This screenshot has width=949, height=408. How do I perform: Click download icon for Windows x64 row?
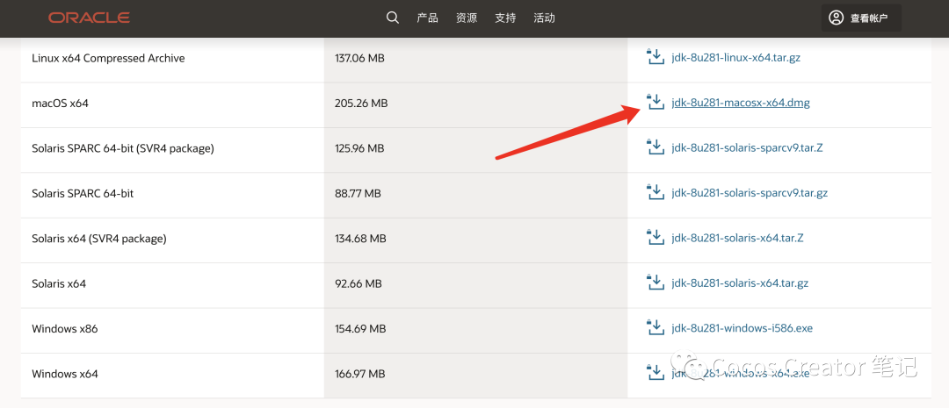(x=656, y=373)
